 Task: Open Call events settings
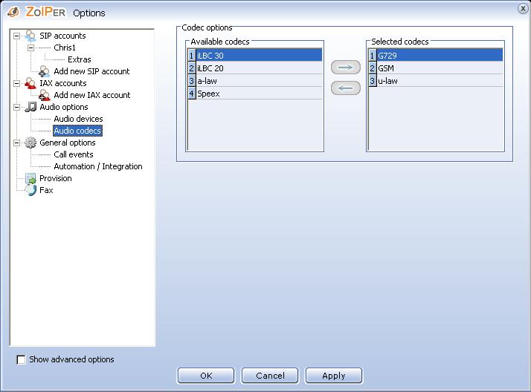[74, 154]
